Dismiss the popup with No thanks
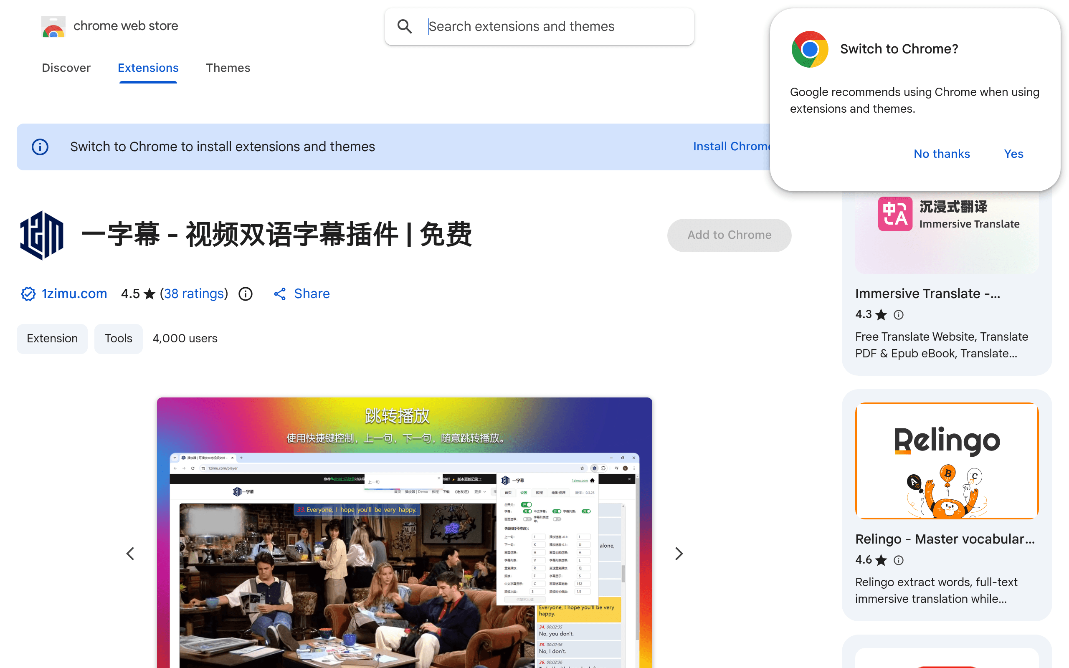The width and height of the screenshot is (1069, 668). [942, 154]
